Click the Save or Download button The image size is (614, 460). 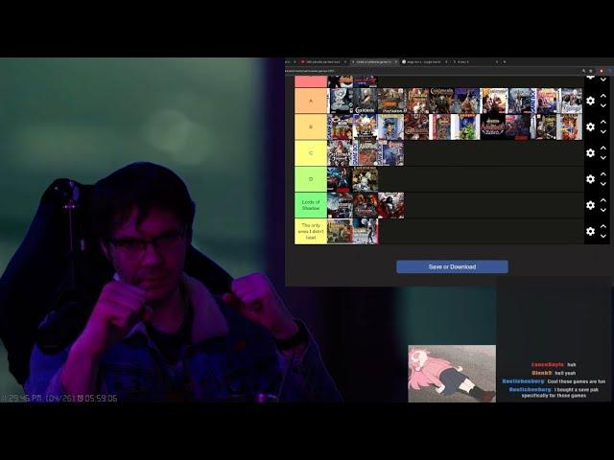coord(452,266)
